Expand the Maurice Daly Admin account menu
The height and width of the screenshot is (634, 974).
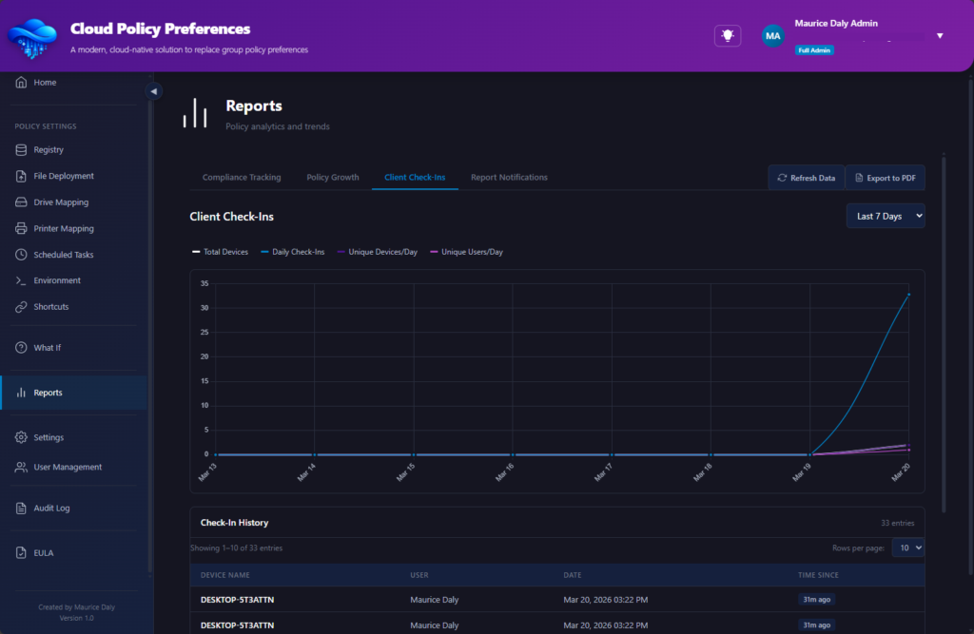click(x=940, y=36)
